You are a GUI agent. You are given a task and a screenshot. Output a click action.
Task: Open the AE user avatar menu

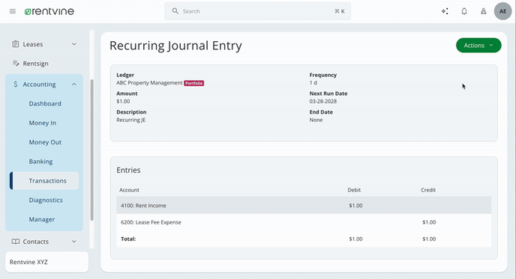(502, 11)
